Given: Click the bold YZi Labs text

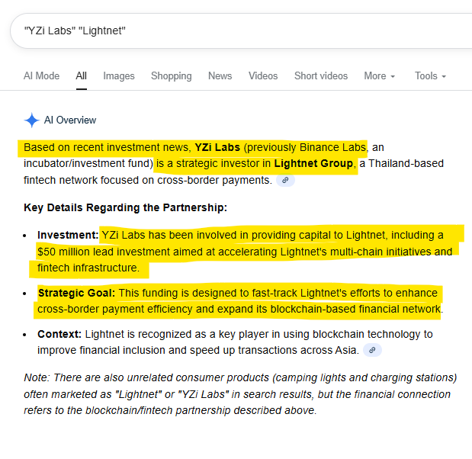Looking at the screenshot, I should (217, 147).
